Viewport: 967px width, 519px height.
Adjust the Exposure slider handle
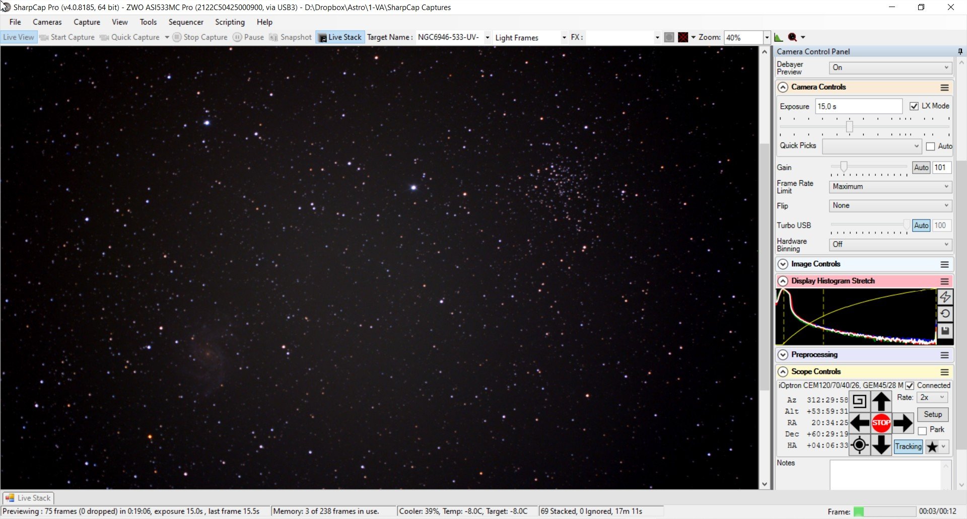(850, 126)
